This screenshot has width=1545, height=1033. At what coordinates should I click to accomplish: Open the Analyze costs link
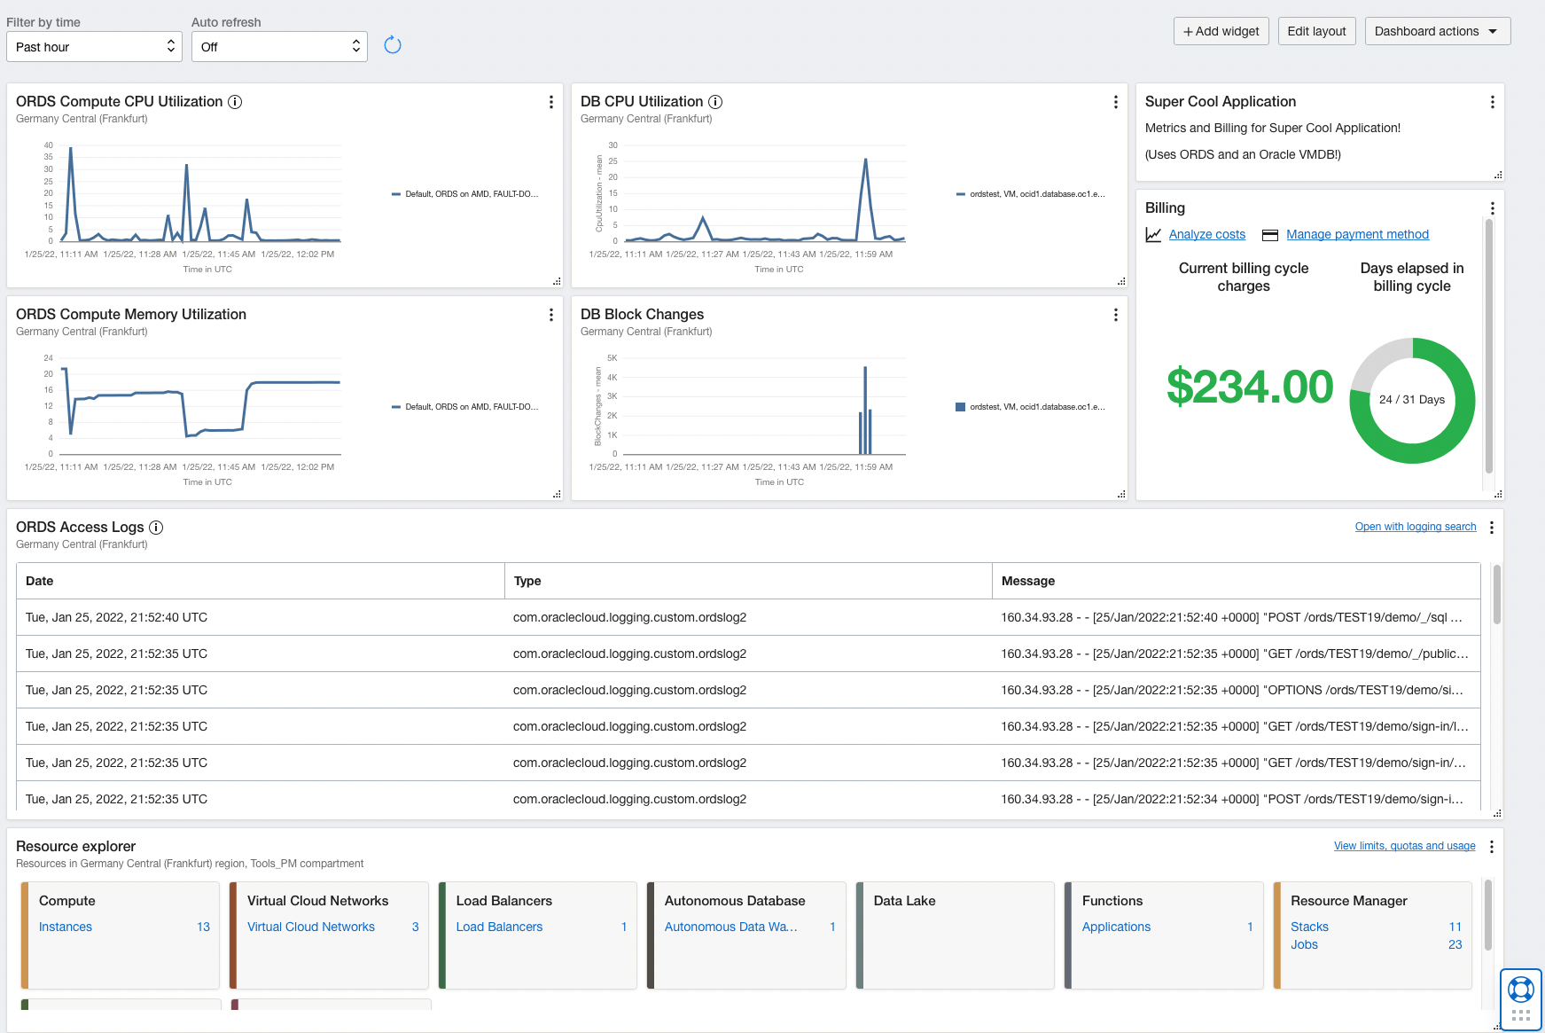pos(1206,235)
